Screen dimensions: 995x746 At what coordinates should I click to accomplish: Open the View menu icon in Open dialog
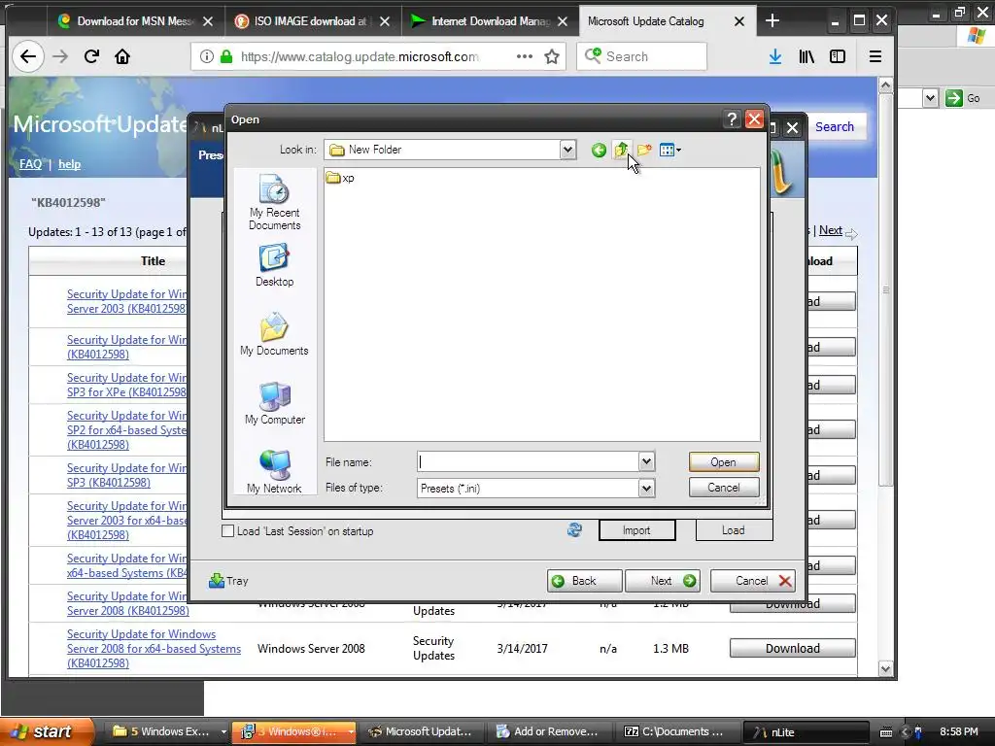(x=669, y=151)
